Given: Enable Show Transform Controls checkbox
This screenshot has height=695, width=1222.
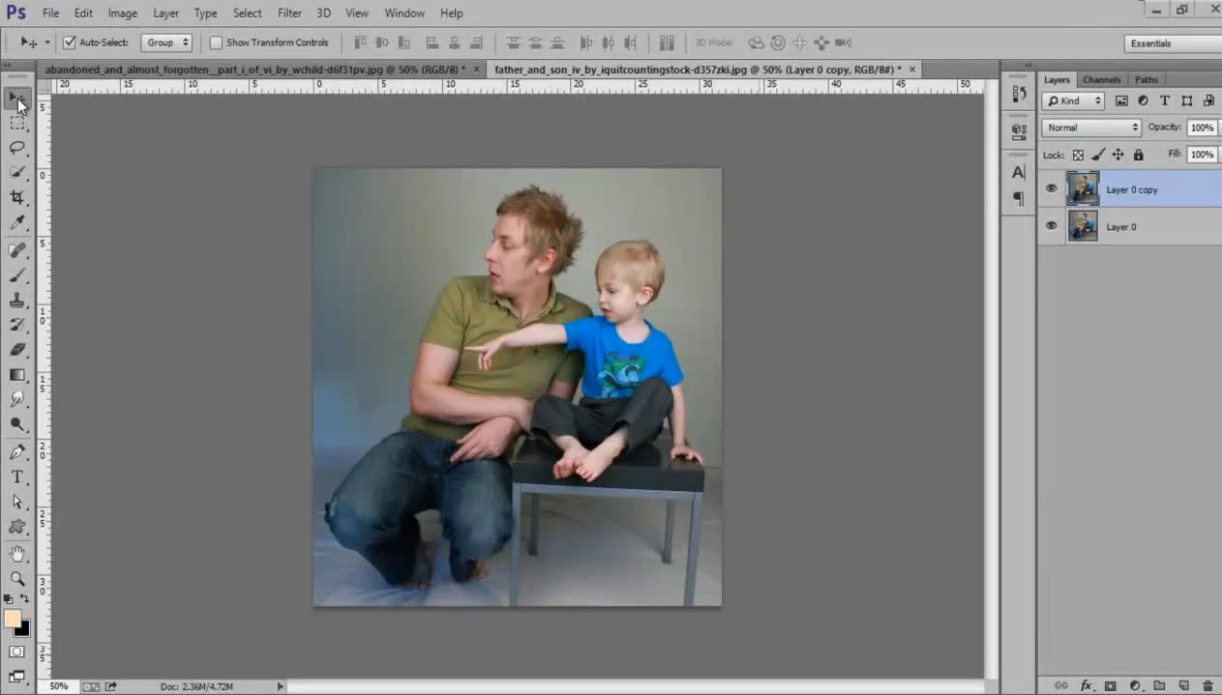Looking at the screenshot, I should point(216,43).
